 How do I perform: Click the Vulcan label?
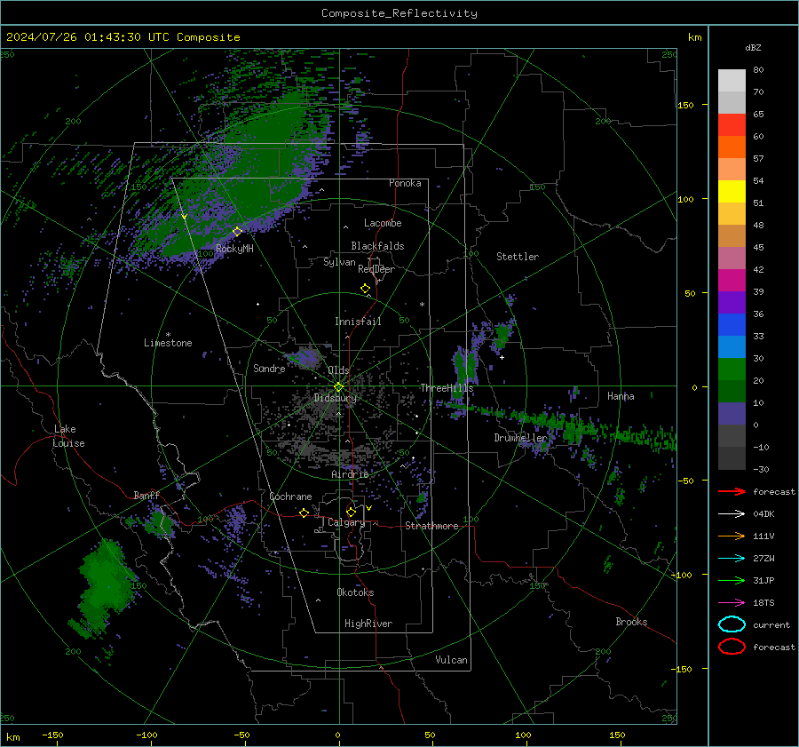(451, 660)
